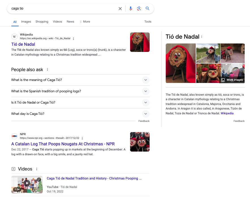
Task: Click the Wikipedia favicon beside the first result
Action: point(14,36)
